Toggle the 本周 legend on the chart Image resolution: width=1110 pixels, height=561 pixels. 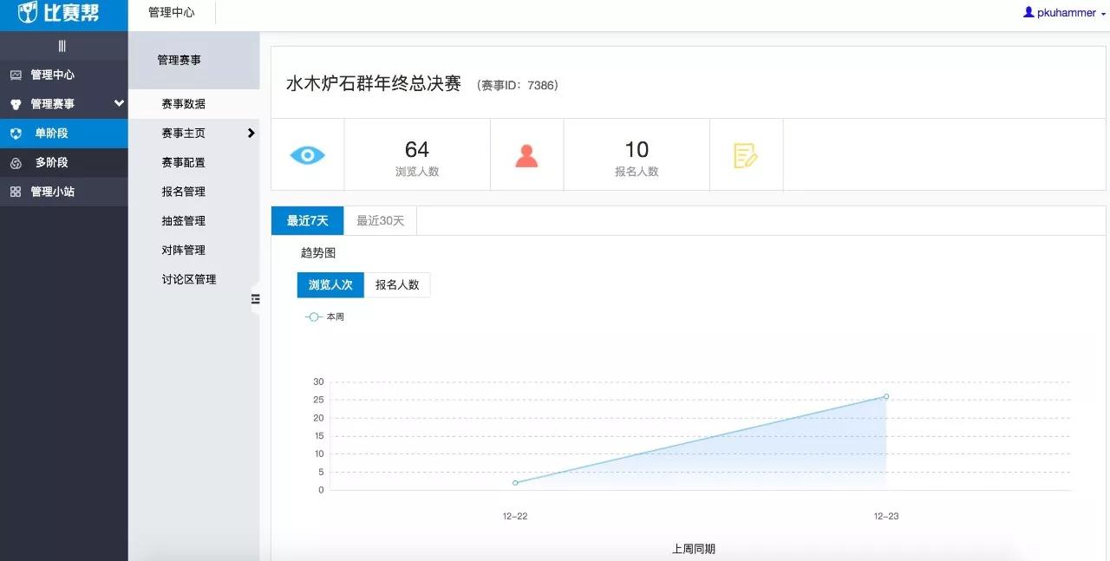coord(325,316)
